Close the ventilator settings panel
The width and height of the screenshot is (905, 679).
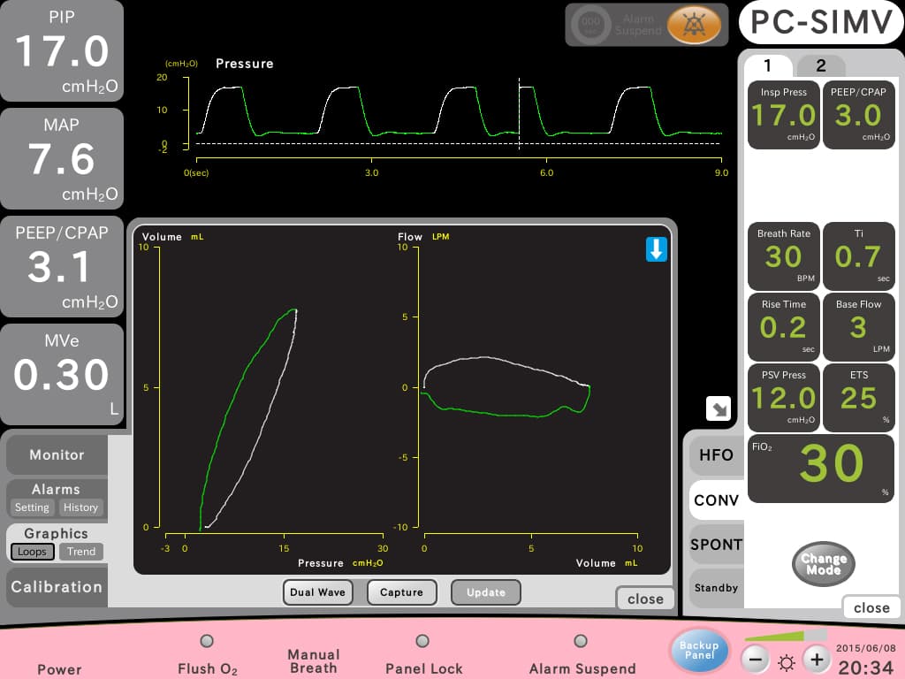pos(871,607)
